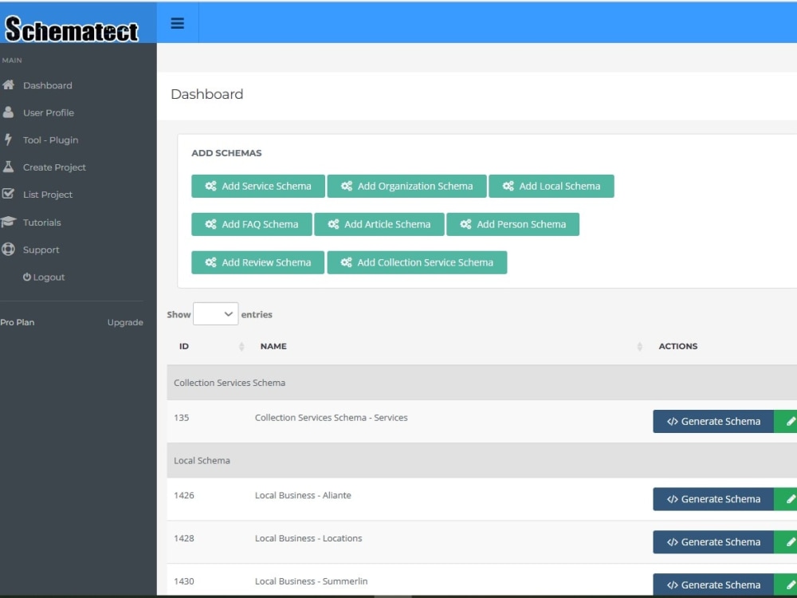Image resolution: width=797 pixels, height=598 pixels.
Task: Open the User Profile menu item
Action: [49, 113]
